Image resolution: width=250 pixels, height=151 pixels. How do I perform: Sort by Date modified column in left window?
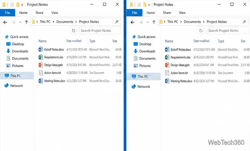click(x=74, y=41)
